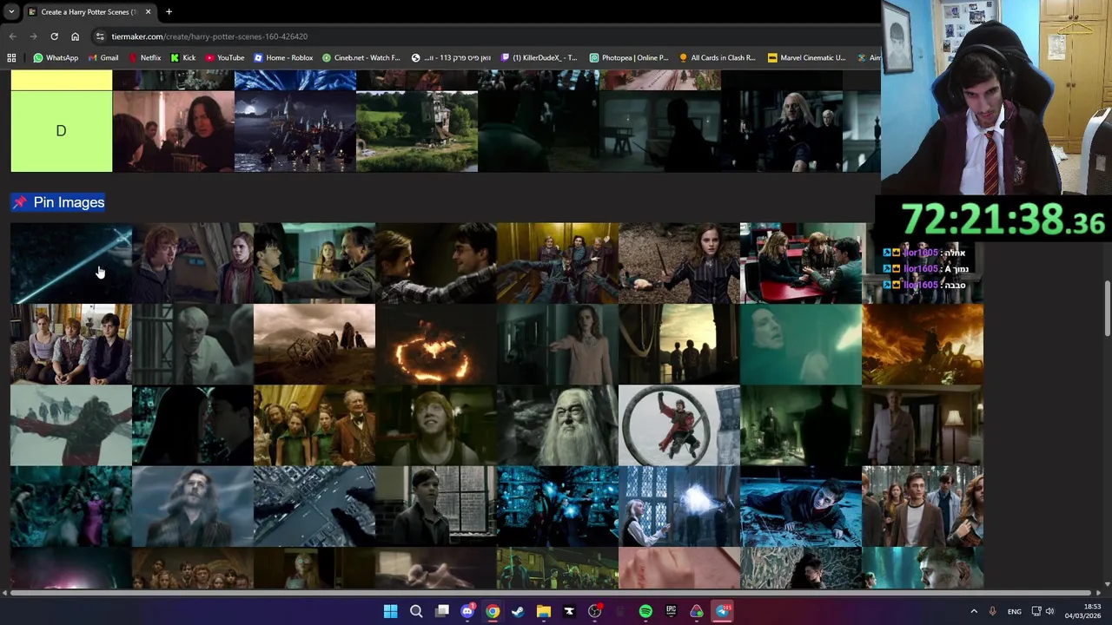This screenshot has width=1112, height=625.
Task: Open Task View in taskbar
Action: point(442,611)
